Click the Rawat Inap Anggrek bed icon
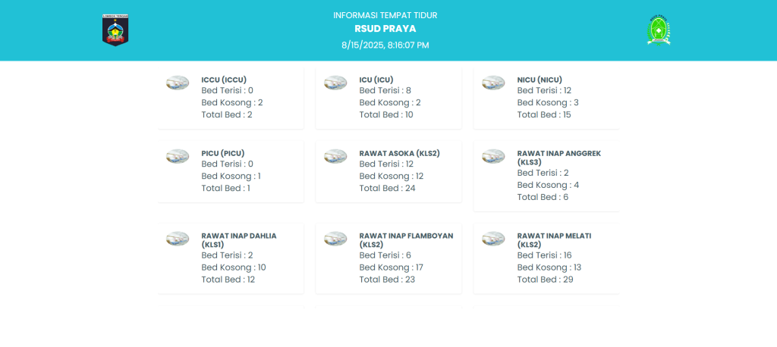Screen dimensions: 777x347 [x=493, y=156]
